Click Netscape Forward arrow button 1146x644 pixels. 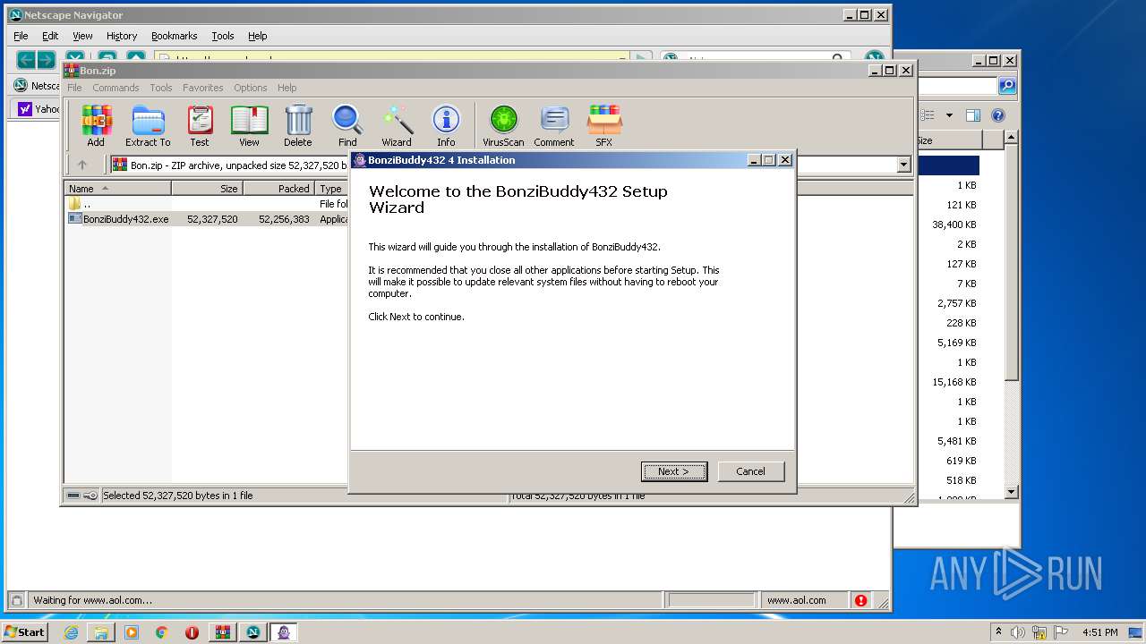[x=46, y=60]
